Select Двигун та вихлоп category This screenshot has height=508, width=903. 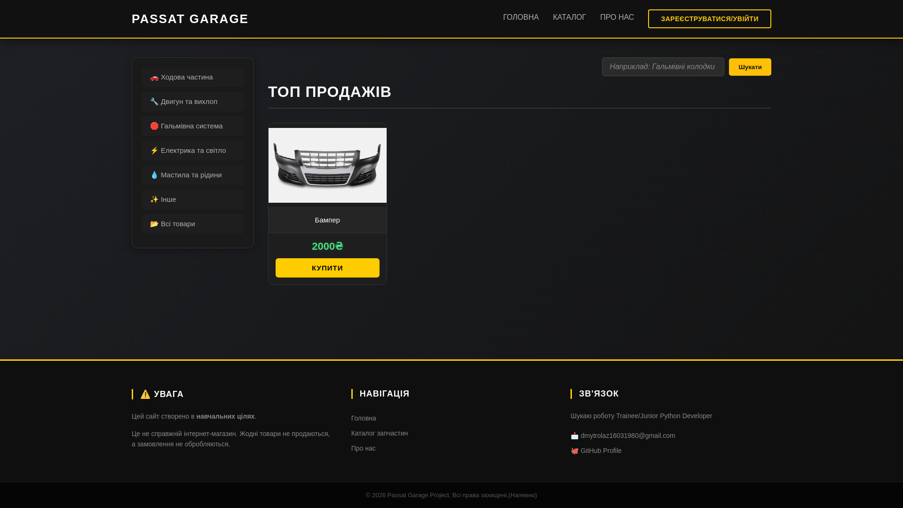[193, 102]
